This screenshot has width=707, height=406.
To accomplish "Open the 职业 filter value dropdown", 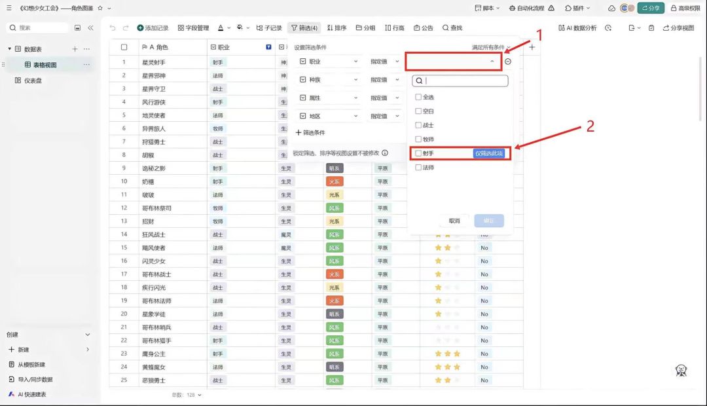I will click(454, 62).
